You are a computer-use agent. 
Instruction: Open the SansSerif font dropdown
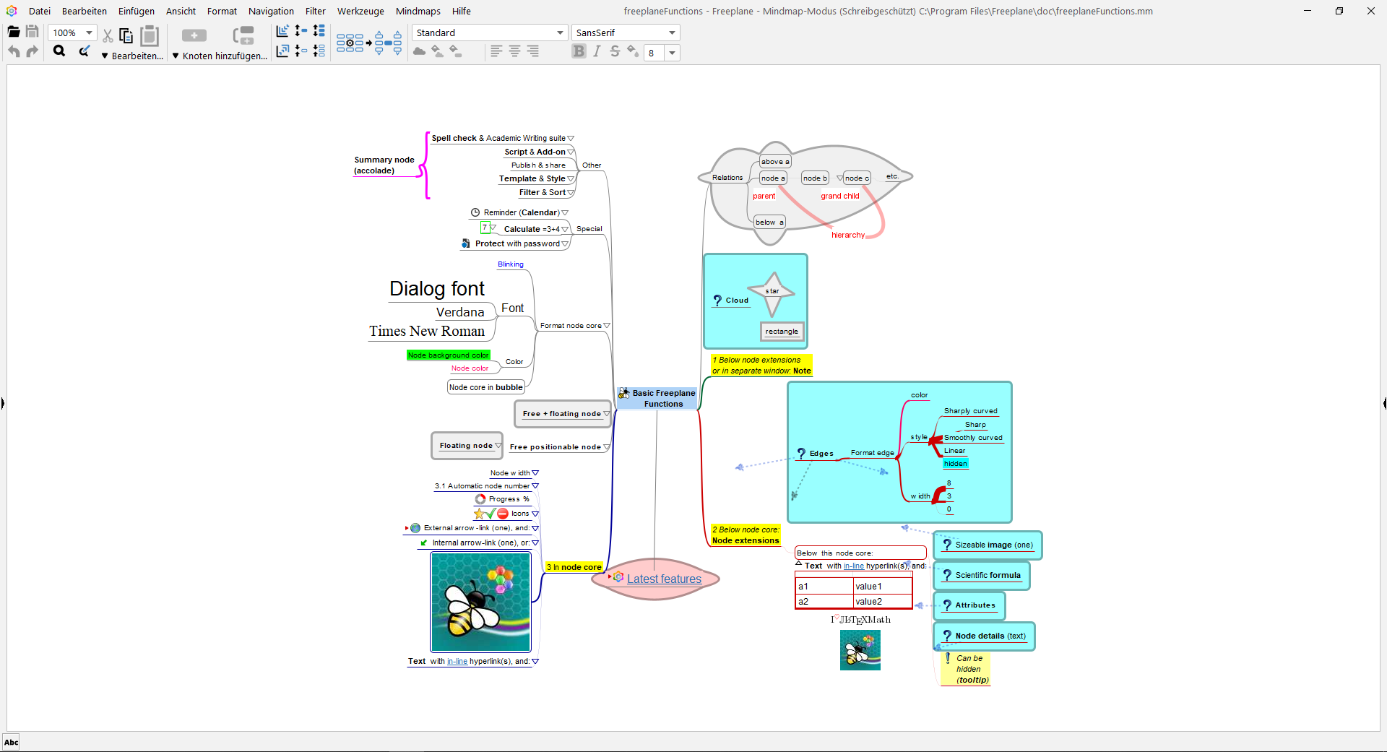(x=672, y=33)
